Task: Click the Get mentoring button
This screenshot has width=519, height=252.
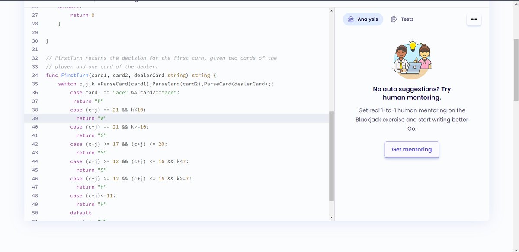Action: (412, 149)
